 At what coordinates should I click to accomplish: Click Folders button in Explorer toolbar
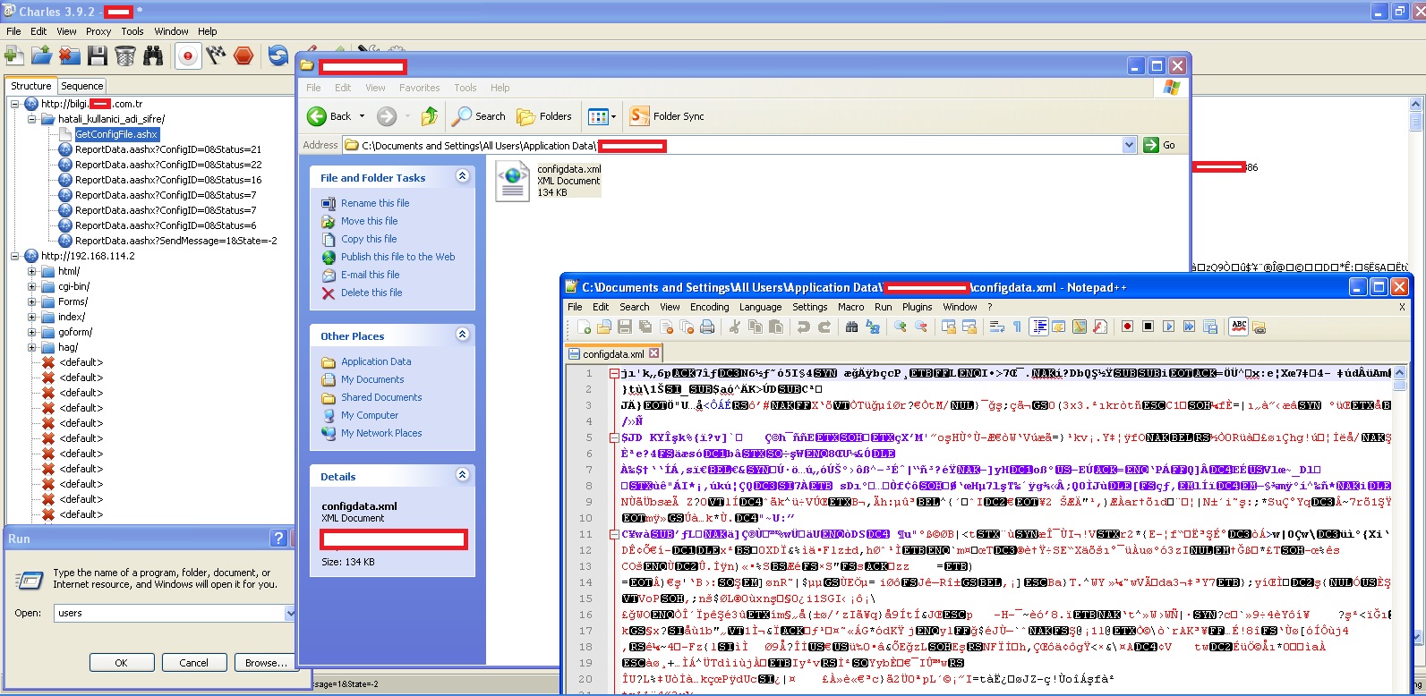(544, 116)
